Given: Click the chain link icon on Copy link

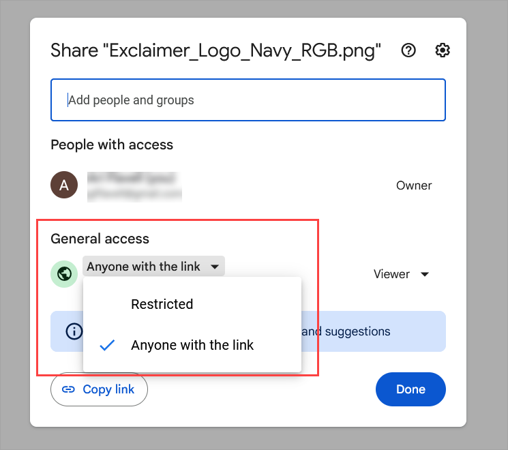Looking at the screenshot, I should (68, 390).
